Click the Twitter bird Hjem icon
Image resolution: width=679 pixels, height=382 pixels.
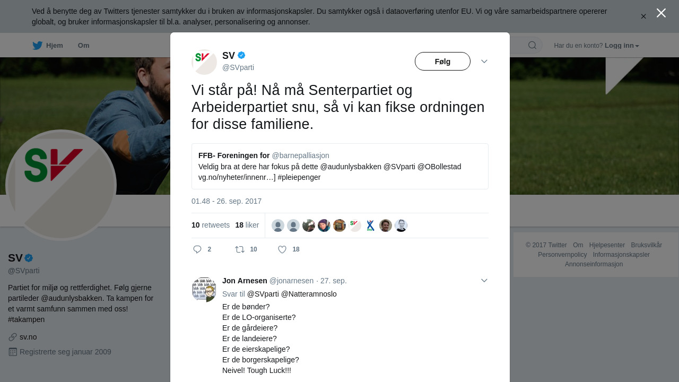tap(37, 46)
